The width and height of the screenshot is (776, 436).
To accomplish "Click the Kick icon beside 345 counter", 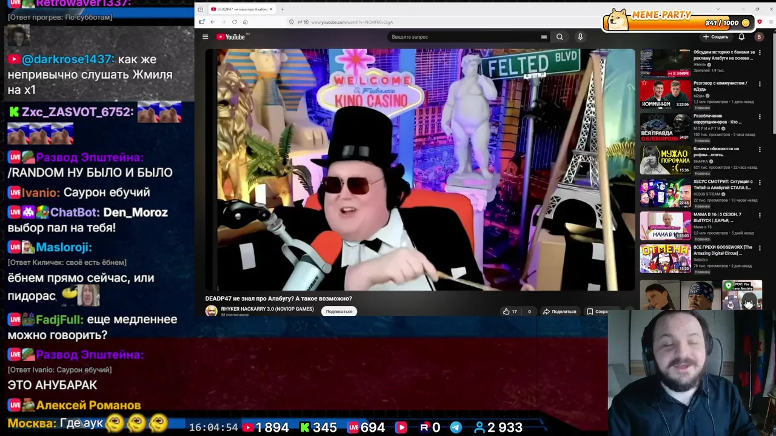I will [305, 428].
